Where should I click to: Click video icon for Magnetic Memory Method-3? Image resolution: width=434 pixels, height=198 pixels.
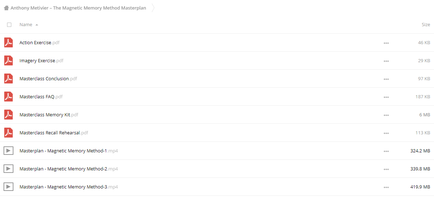tap(8, 187)
